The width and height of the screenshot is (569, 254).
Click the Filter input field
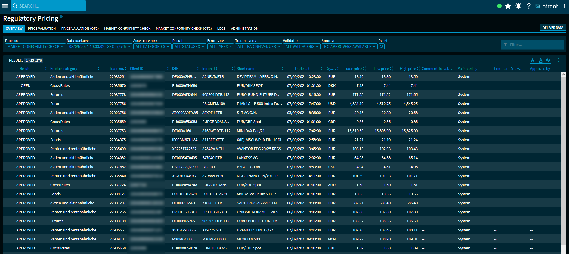pyautogui.click(x=532, y=45)
